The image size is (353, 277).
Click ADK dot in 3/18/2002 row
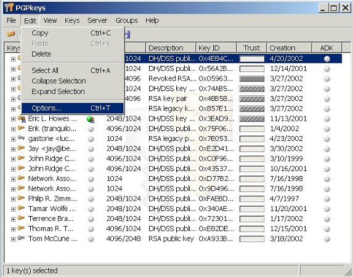pos(327,239)
